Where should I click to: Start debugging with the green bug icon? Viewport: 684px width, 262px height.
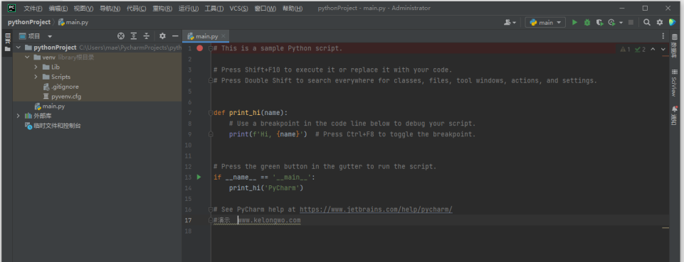587,22
